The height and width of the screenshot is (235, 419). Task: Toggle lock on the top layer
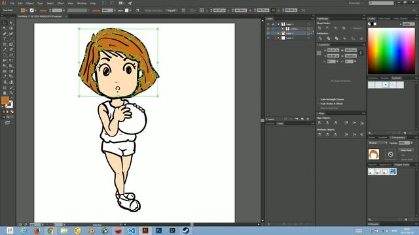pyautogui.click(x=273, y=24)
